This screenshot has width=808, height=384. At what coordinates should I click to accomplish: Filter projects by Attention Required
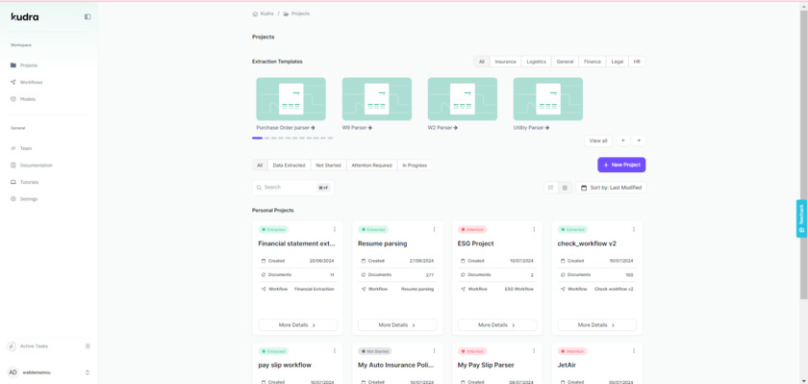(x=371, y=166)
